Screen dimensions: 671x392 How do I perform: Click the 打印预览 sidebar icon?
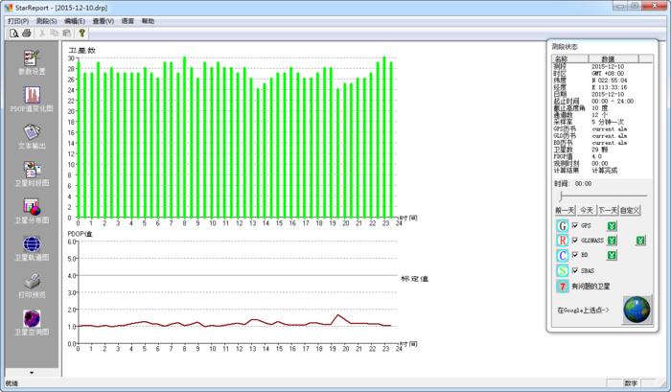click(x=31, y=281)
